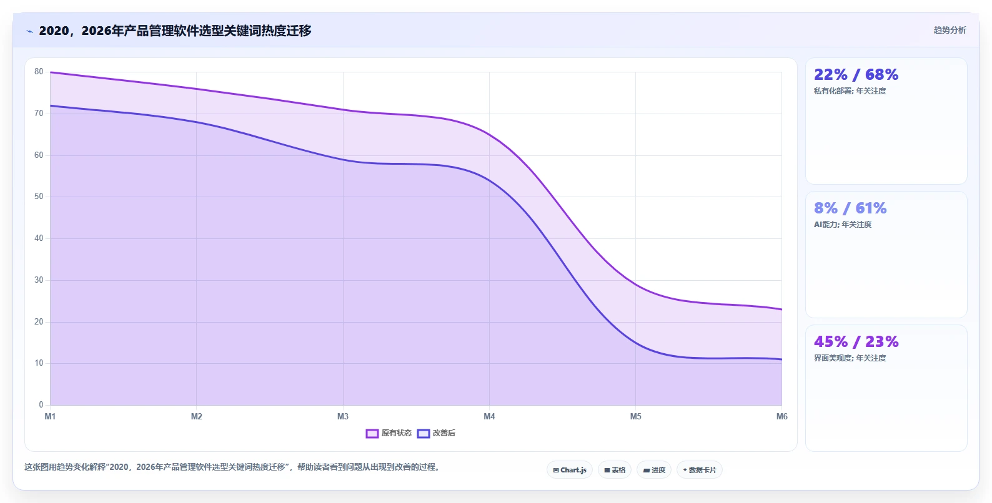Click the 趋势分析 label in header

click(950, 30)
